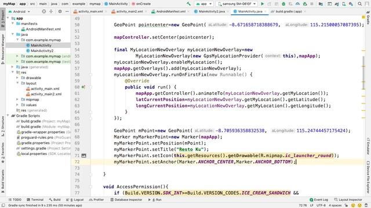Open the Build tool window
Screen dimensions: 371x208
coord(54,200)
